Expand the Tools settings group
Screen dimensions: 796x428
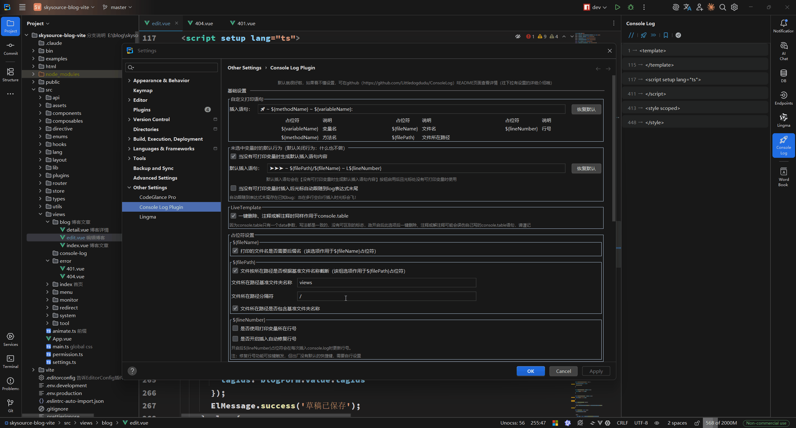(129, 158)
